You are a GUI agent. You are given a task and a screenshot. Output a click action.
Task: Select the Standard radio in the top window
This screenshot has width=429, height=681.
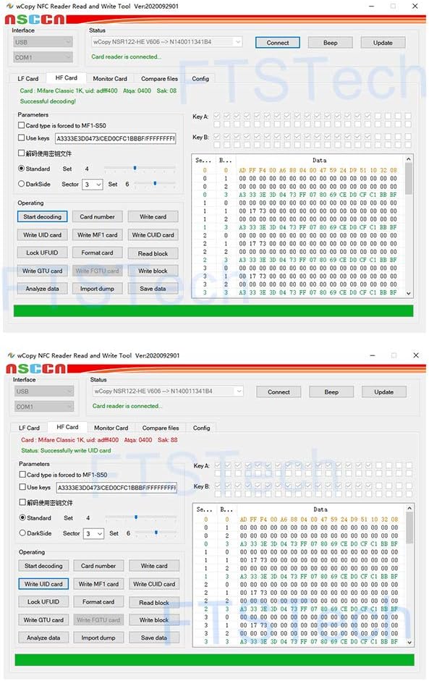[21, 169]
